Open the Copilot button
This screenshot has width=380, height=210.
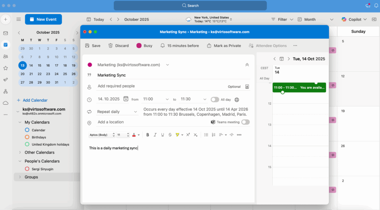click(354, 19)
